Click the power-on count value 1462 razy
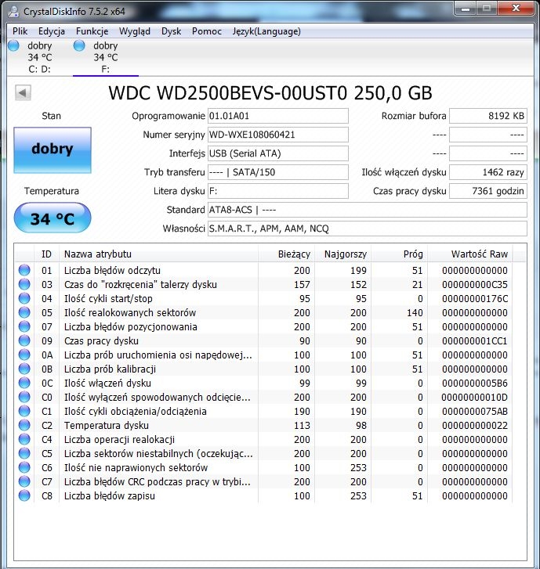 pyautogui.click(x=488, y=172)
